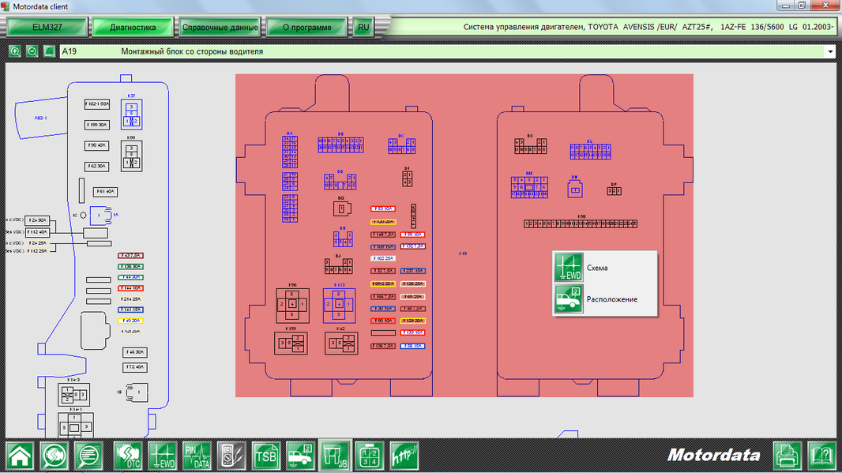Image resolution: width=842 pixels, height=473 pixels.
Task: Open the EWD wiring diagram toolbar icon
Action: click(162, 456)
